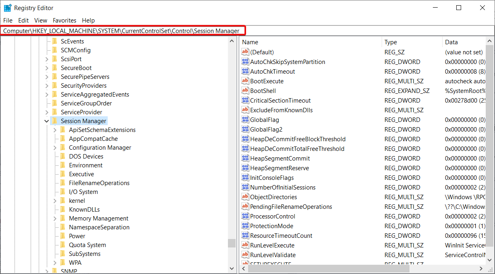Click the SCMConfig folder icon
This screenshot has width=495, height=274.
tap(54, 50)
